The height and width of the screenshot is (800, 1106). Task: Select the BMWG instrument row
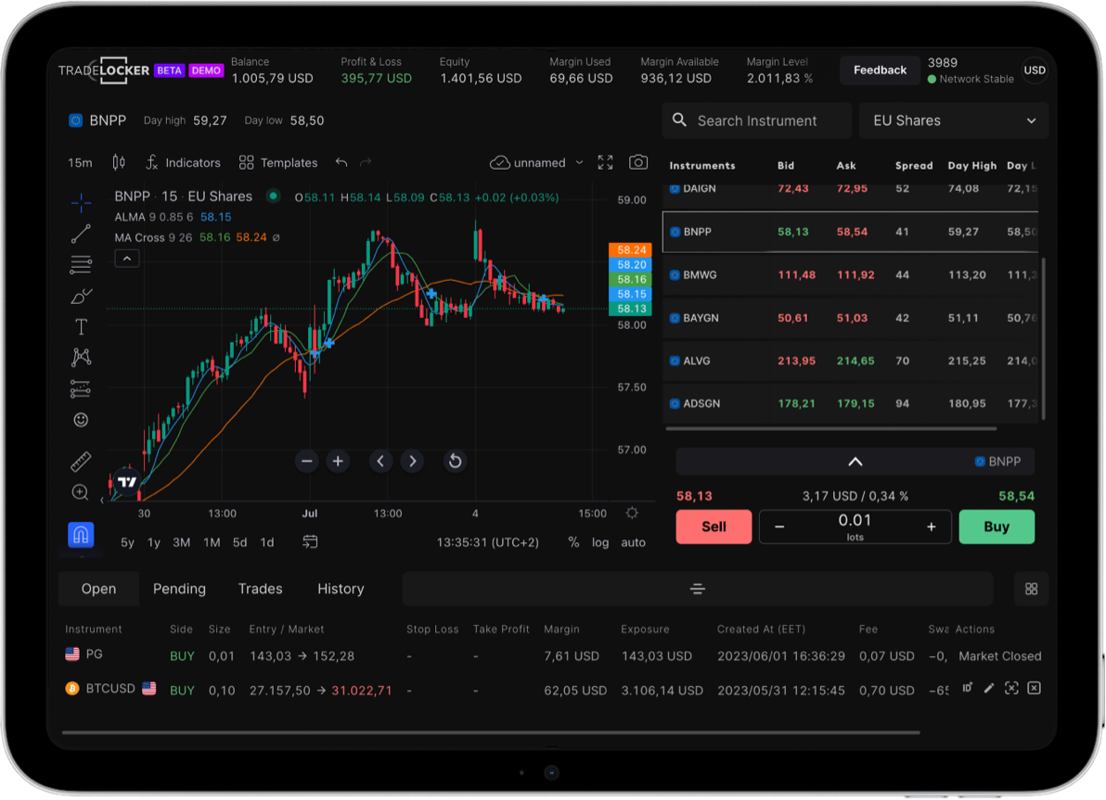click(851, 275)
